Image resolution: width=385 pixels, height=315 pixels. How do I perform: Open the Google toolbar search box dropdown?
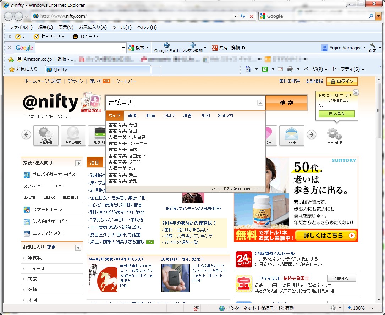(123, 48)
